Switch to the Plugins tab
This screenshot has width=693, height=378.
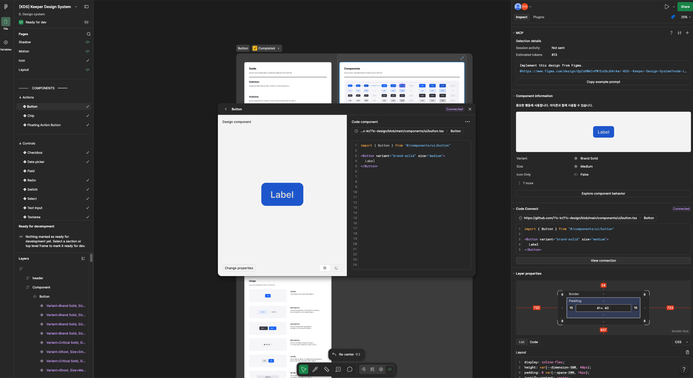(x=539, y=17)
